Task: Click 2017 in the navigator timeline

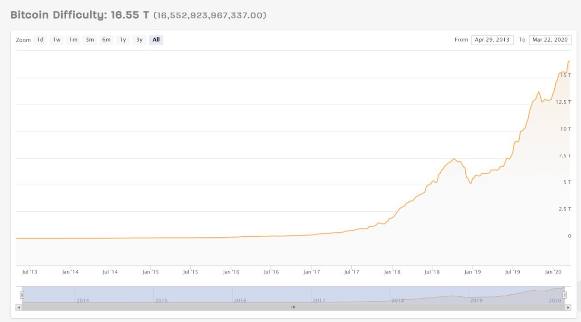Action: point(319,301)
